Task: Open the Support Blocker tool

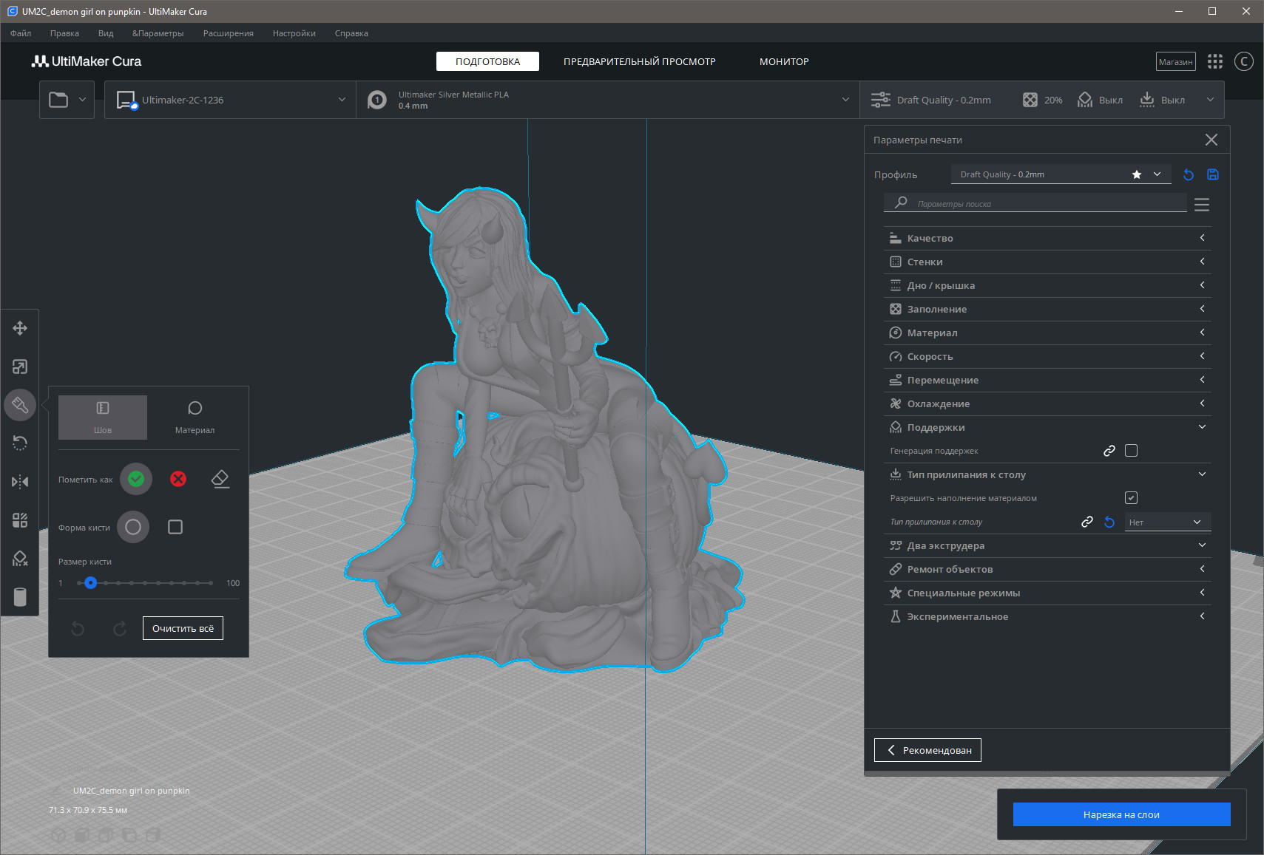Action: (x=20, y=559)
